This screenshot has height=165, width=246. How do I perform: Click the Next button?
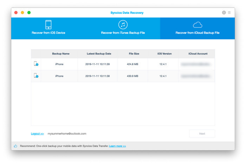pos(202,134)
